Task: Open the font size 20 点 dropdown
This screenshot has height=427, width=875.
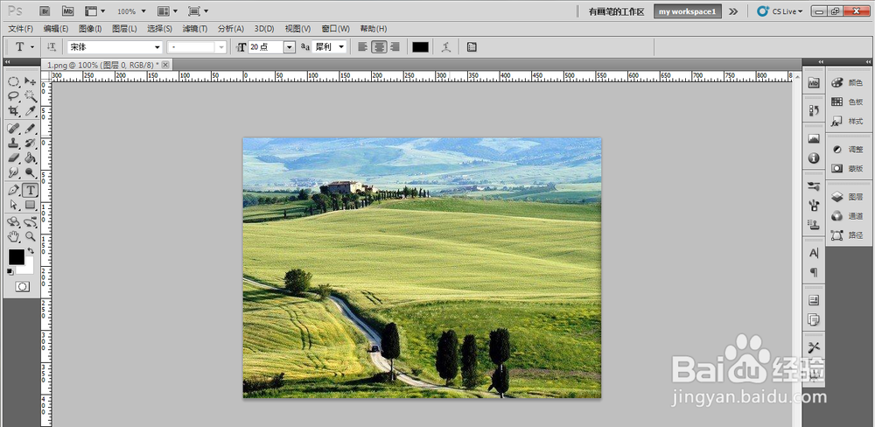Action: (x=289, y=47)
